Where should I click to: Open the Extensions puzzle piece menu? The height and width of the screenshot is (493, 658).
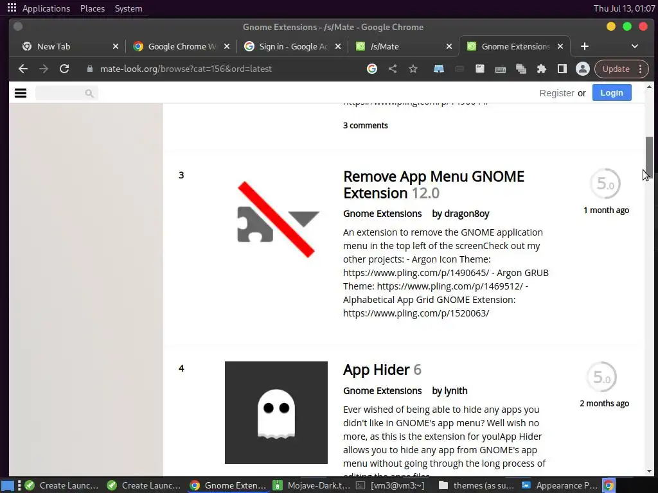(x=541, y=69)
